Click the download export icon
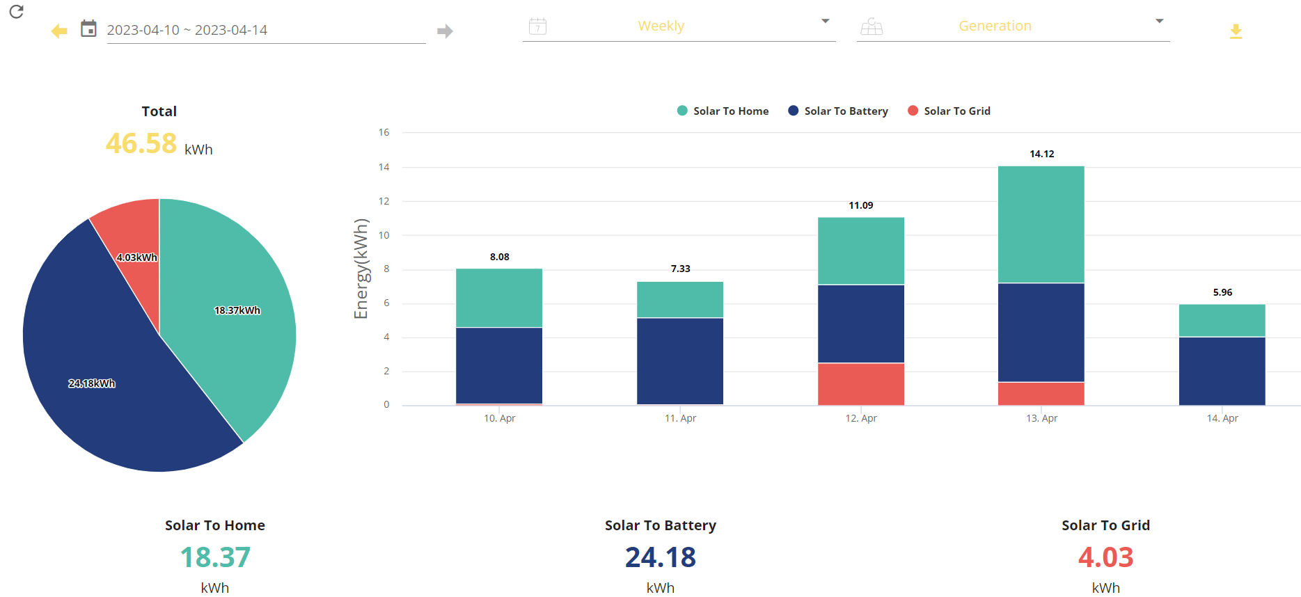 1236,31
